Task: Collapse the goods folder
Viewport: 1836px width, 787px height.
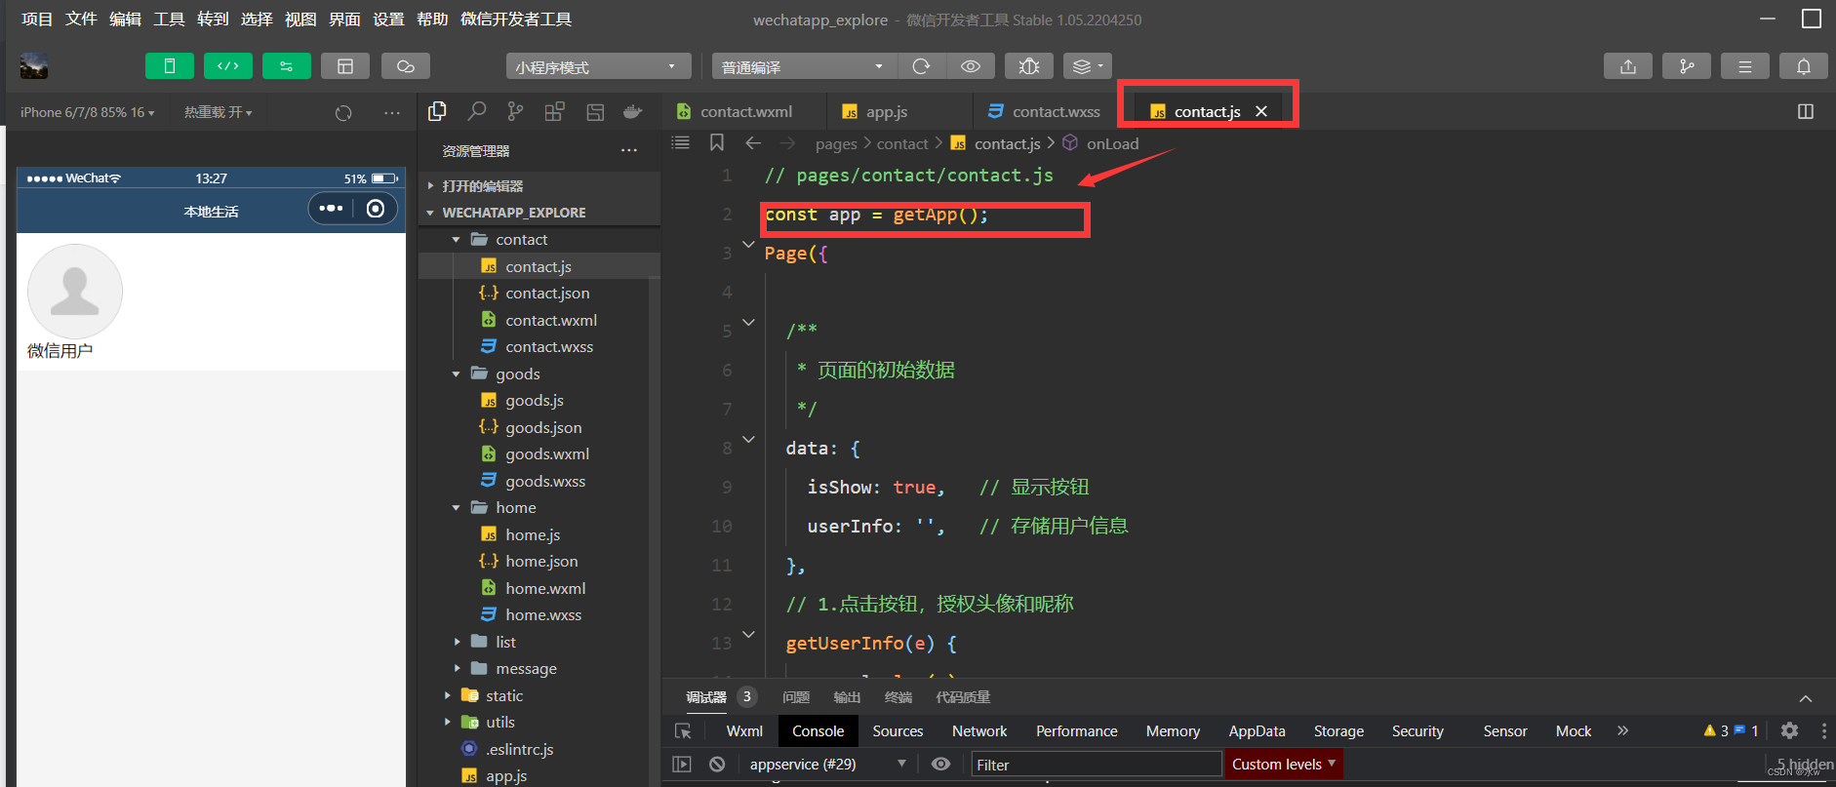Action: (x=539, y=374)
